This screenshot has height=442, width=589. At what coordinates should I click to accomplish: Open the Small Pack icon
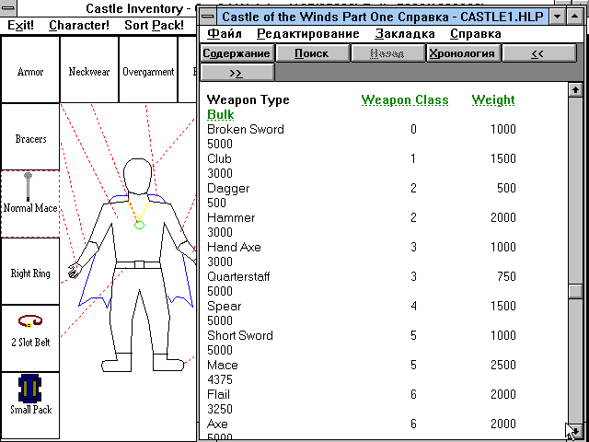point(29,389)
